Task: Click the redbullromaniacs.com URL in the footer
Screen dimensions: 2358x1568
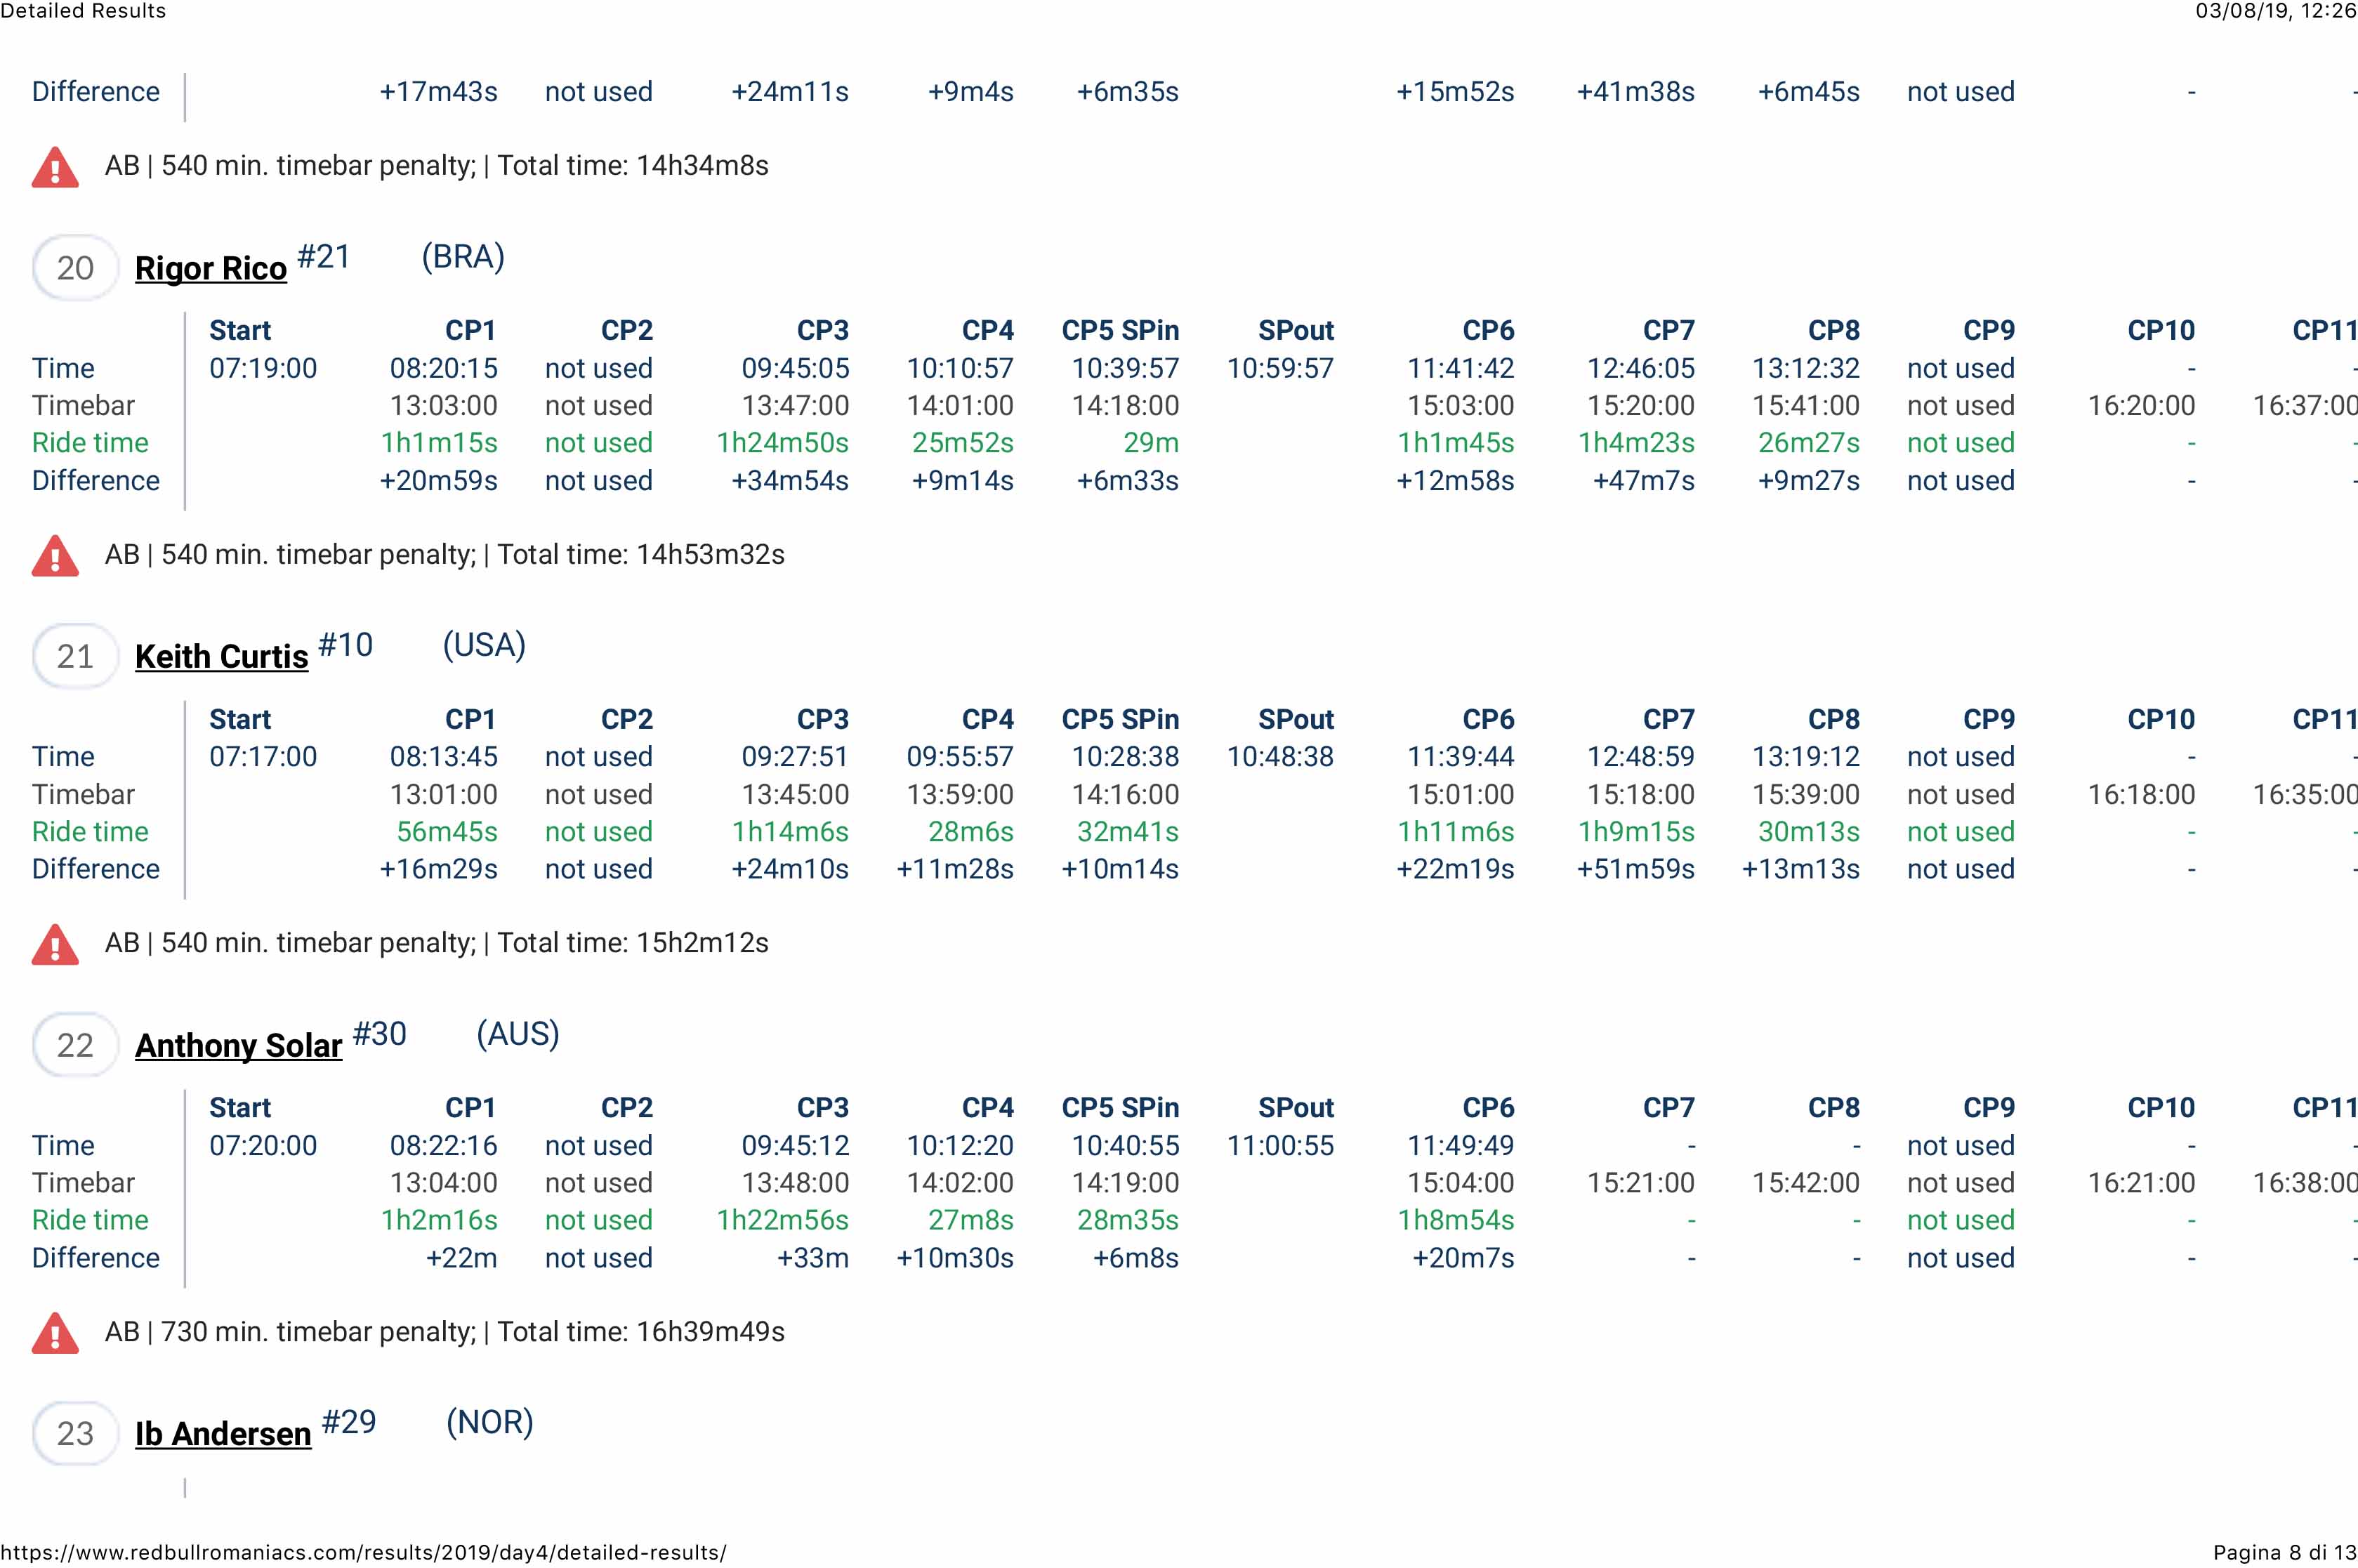Action: click(363, 1553)
